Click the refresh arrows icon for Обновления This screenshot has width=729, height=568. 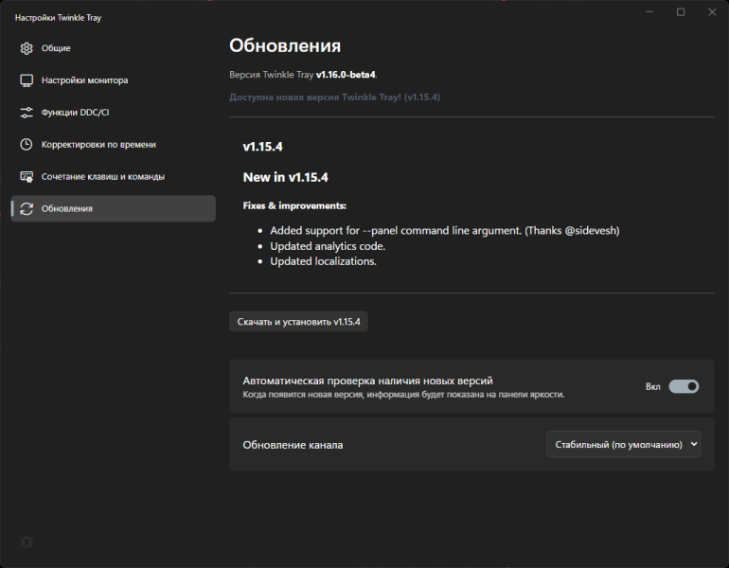pos(27,208)
